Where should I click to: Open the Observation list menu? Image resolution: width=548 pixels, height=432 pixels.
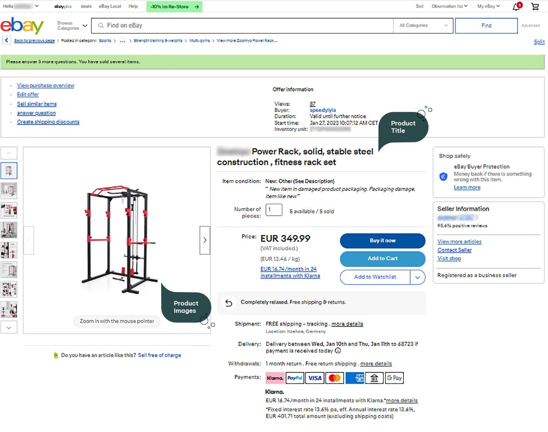(450, 6)
